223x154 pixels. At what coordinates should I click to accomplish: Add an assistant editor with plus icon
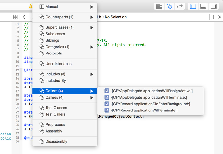click(x=214, y=17)
